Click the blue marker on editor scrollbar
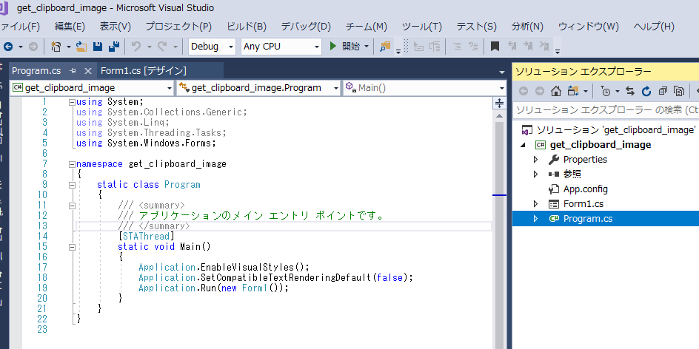 (x=499, y=194)
